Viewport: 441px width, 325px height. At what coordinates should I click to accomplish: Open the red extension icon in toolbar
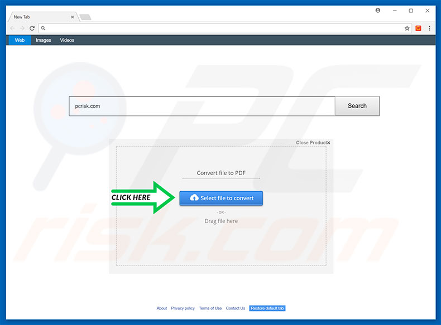tap(418, 28)
